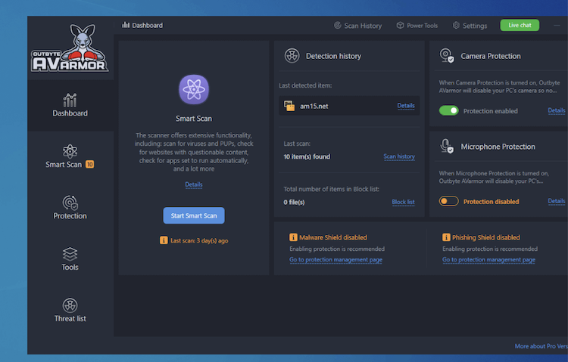View Details for am15.net detection
568x362 pixels.
coord(406,106)
